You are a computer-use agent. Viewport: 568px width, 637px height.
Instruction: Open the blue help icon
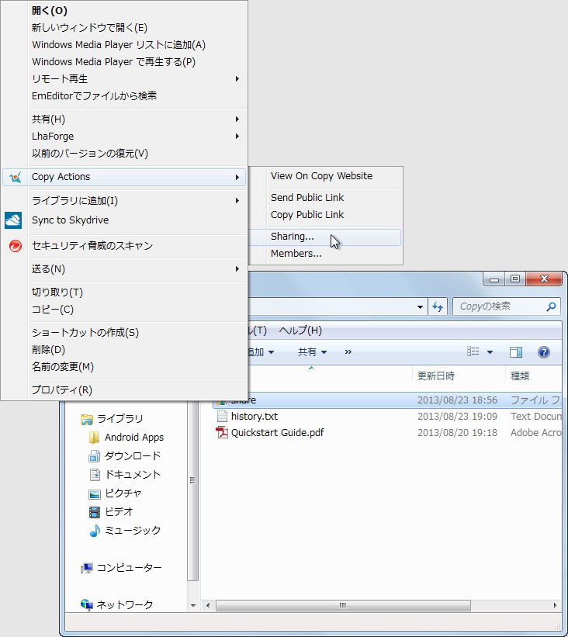(544, 351)
